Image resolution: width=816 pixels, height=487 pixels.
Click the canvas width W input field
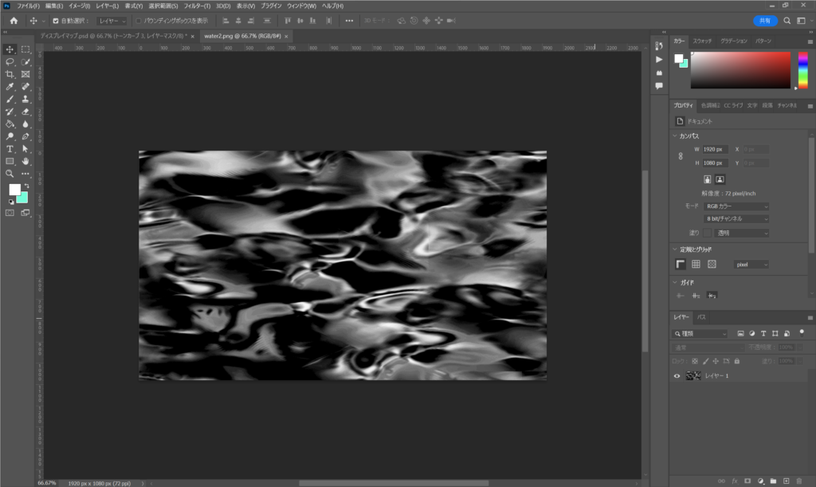pyautogui.click(x=714, y=149)
